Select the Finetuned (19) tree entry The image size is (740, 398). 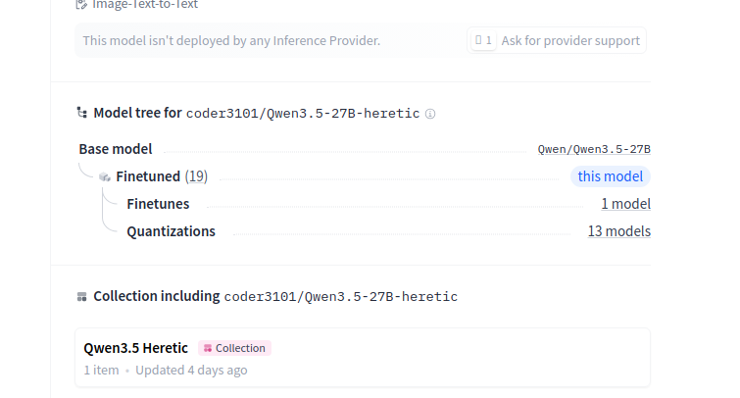[x=162, y=176]
